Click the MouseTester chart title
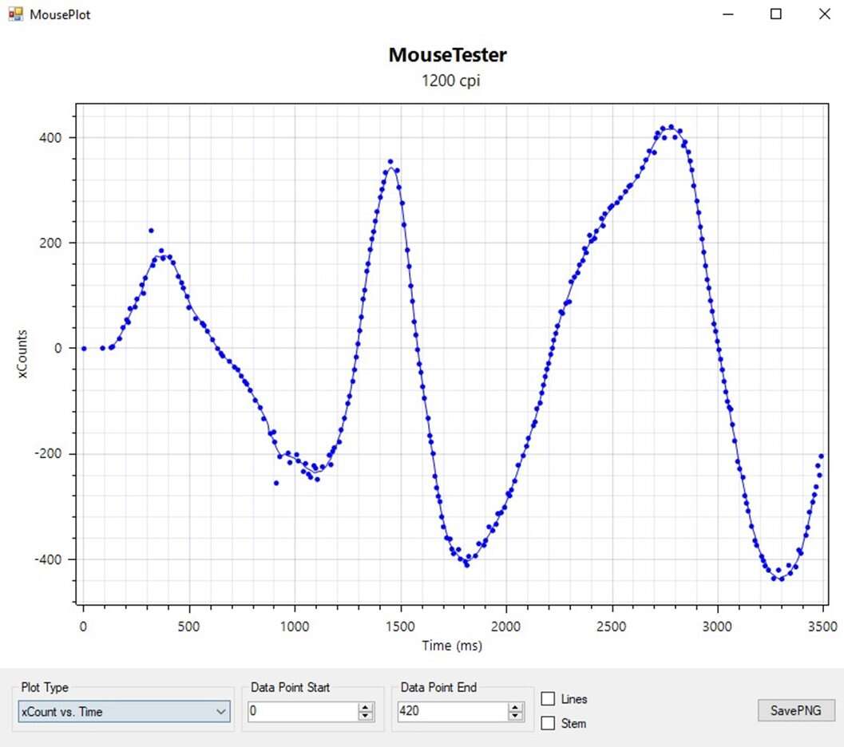 (447, 55)
